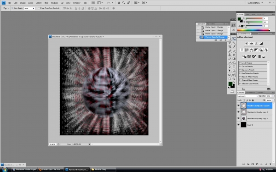Select the Eyedropper tool
This screenshot has width=276, height=172.
pos(234,46)
